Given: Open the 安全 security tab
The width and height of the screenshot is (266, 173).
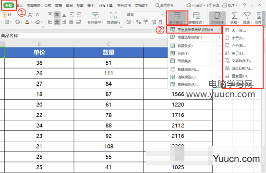Looking at the screenshot, I should tap(91, 6).
